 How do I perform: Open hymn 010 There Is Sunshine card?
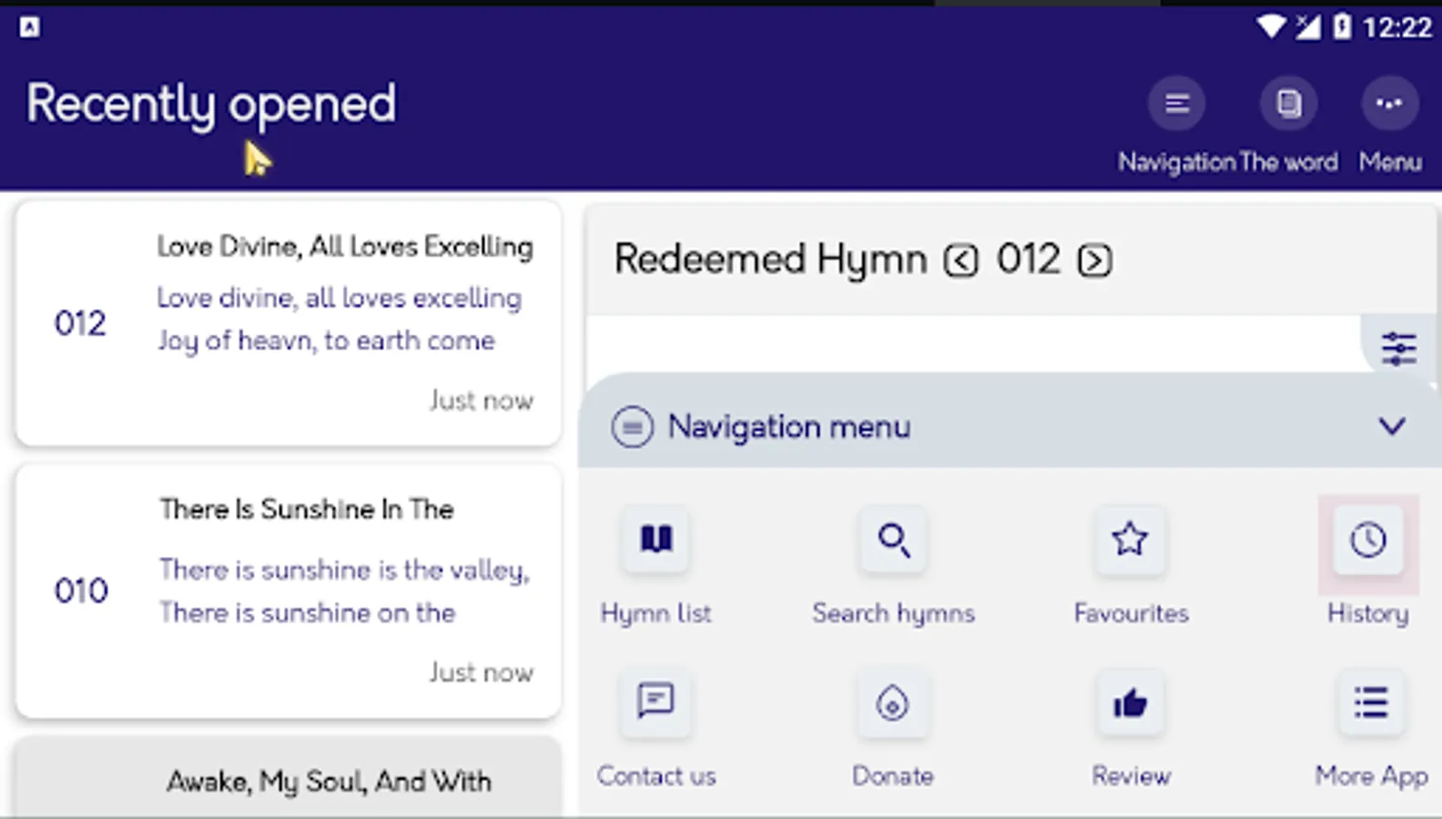pos(288,591)
